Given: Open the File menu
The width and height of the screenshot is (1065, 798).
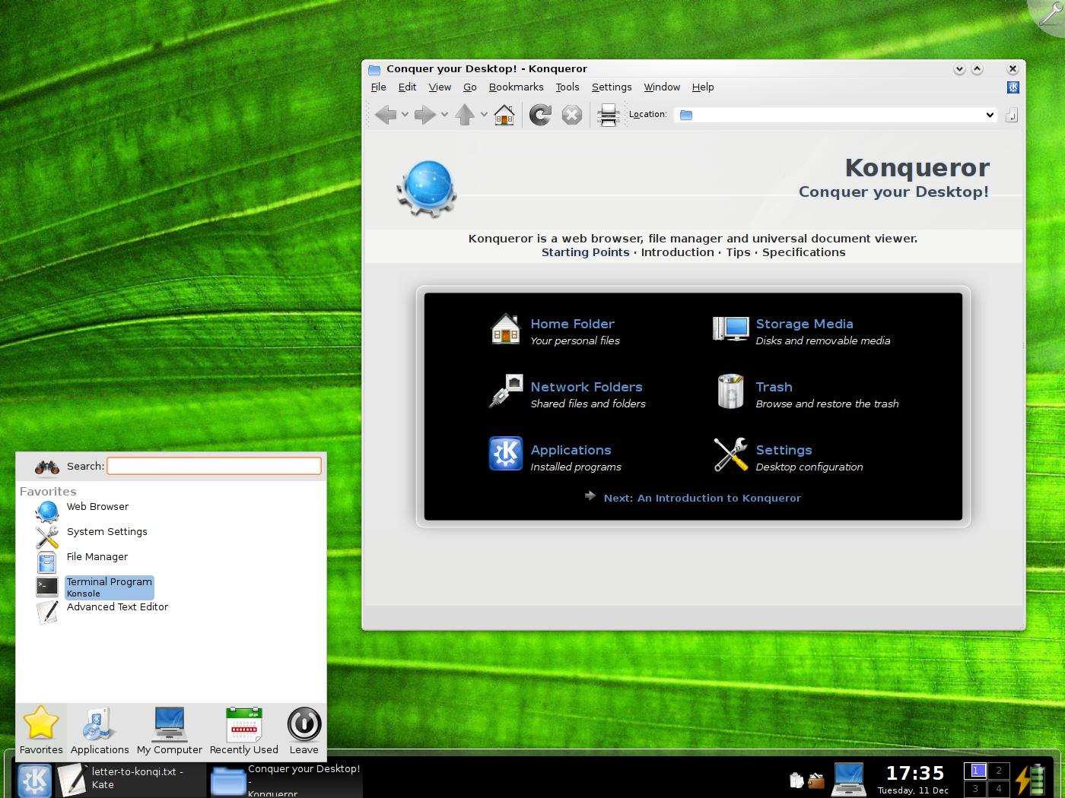Looking at the screenshot, I should point(378,87).
